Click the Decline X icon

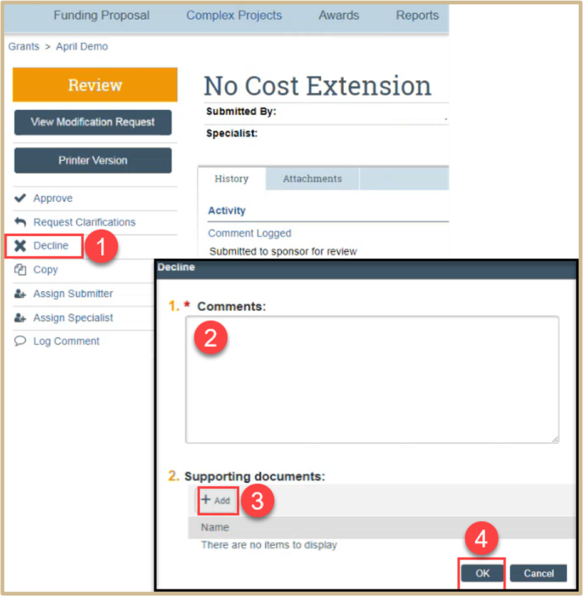tap(20, 246)
